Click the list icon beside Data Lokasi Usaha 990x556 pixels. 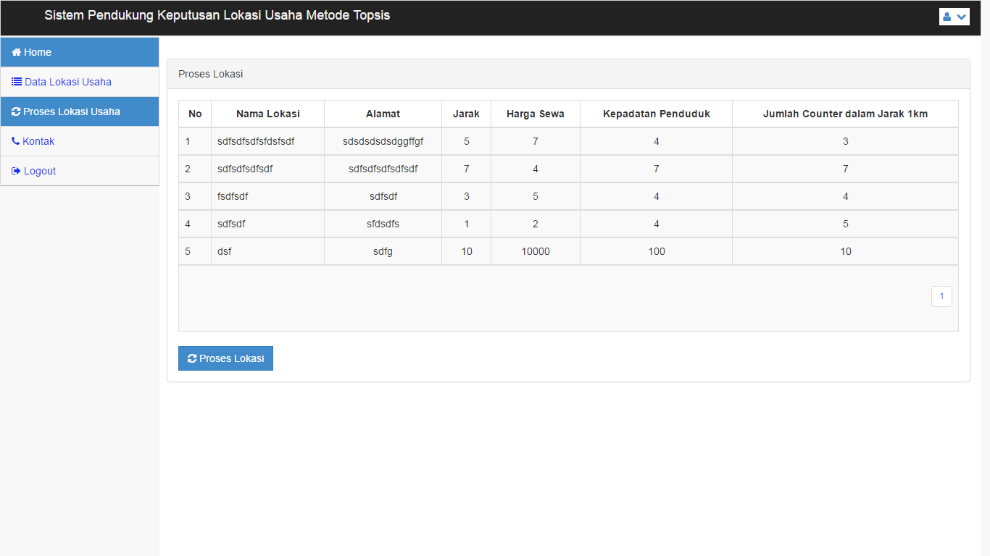(17, 82)
